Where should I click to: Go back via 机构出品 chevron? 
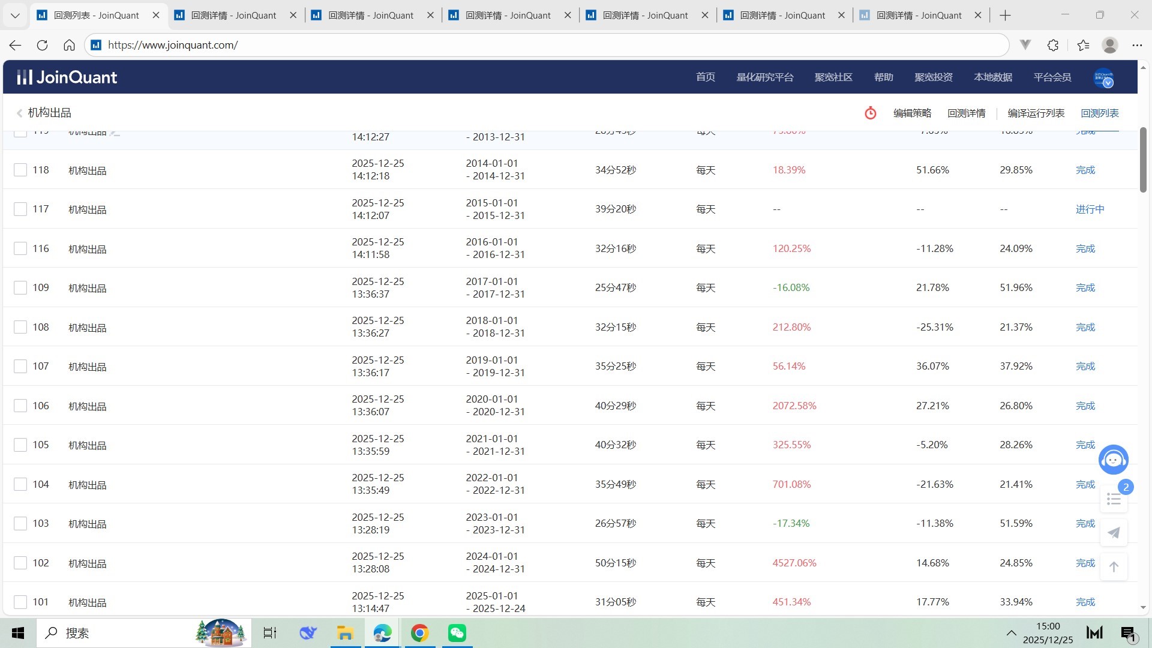(x=20, y=113)
